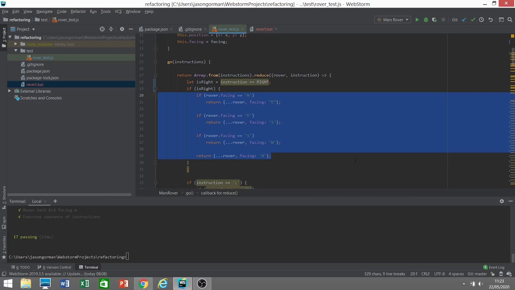Show Git history clock icon
Image resolution: width=515 pixels, height=290 pixels.
(x=481, y=20)
